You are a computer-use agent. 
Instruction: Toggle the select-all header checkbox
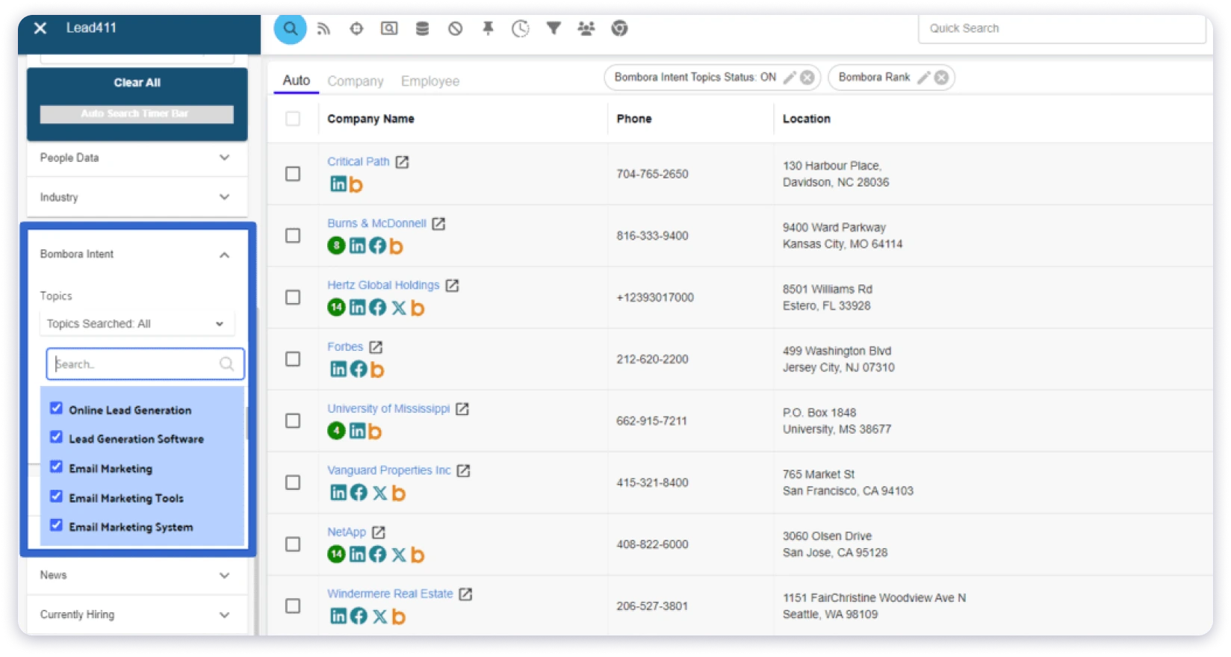click(x=293, y=119)
